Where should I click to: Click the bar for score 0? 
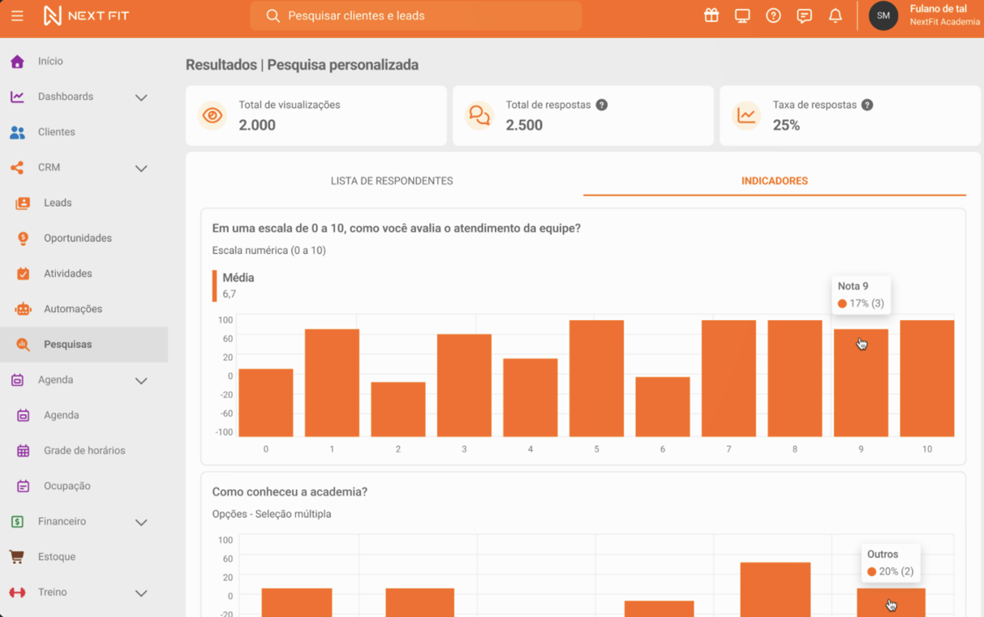point(266,403)
